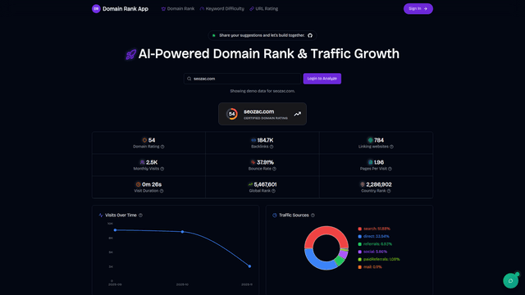The height and width of the screenshot is (295, 525).
Task: Click the Domain Rating info icon
Action: pyautogui.click(x=162, y=147)
